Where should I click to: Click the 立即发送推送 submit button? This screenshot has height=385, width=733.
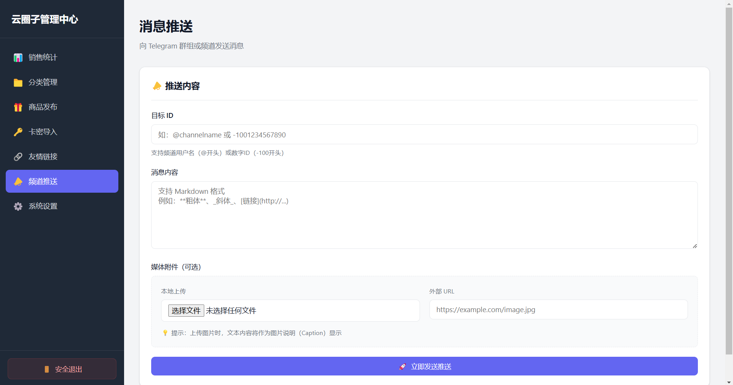[425, 366]
